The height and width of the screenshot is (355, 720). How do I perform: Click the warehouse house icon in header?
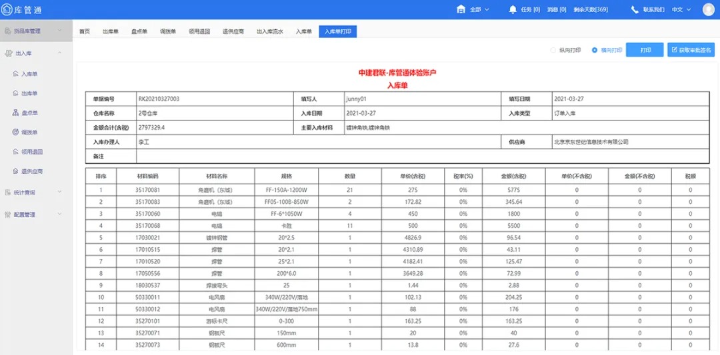(x=461, y=9)
